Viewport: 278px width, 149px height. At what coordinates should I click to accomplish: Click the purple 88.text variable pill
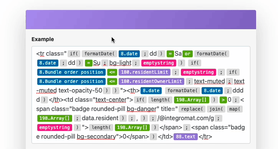point(185,137)
